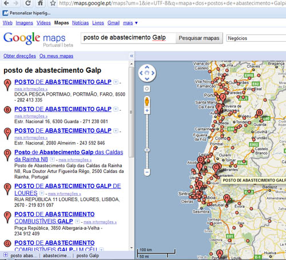Image resolution: width=286 pixels, height=260 pixels.
Task: Click the hand icon in the pan control
Action: click(147, 73)
